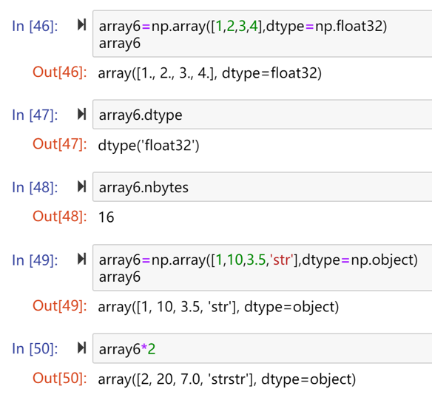Click the Out[48] output value 16
432x406 pixels.
click(x=106, y=217)
